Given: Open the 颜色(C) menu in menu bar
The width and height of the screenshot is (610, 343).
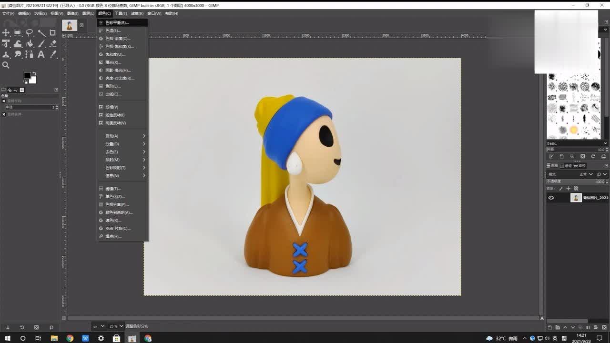Looking at the screenshot, I should (x=104, y=13).
